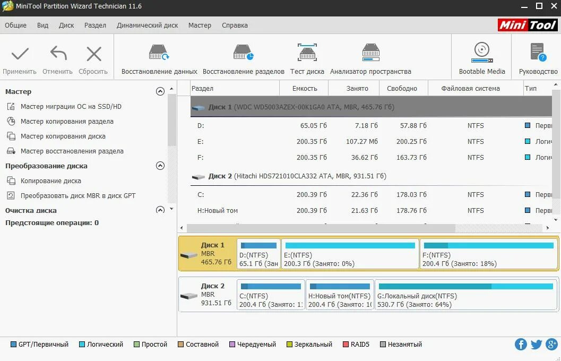The image size is (561, 361).
Task: Click scroll right arrow under partition table
Action: coord(547,228)
